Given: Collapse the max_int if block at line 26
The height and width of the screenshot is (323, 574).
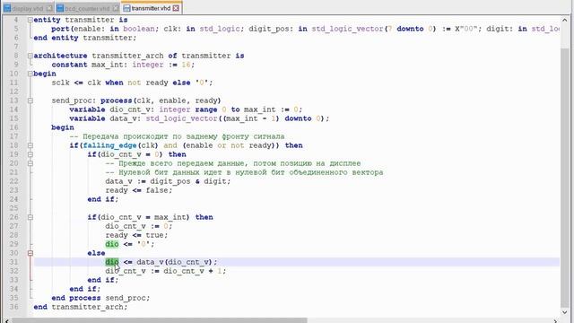Looking at the screenshot, I should coord(30,217).
